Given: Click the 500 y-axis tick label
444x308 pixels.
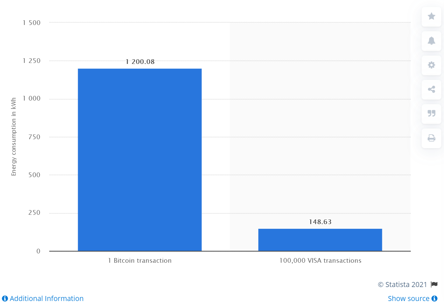Looking at the screenshot, I should tap(34, 175).
